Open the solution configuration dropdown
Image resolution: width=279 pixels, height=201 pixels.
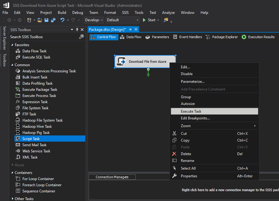coord(94,20)
